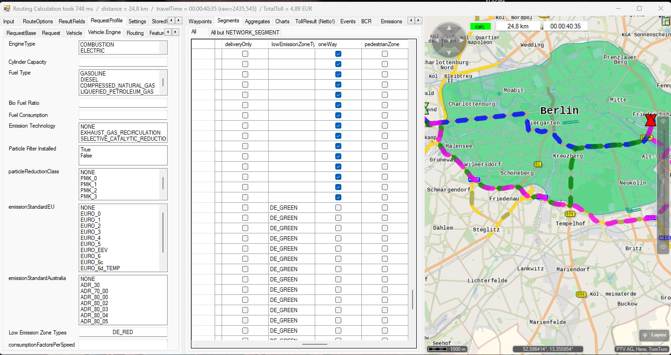The width and height of the screenshot is (671, 355).
Task: Click the yellow B96 road sign near Tempelhof
Action: 569,214
